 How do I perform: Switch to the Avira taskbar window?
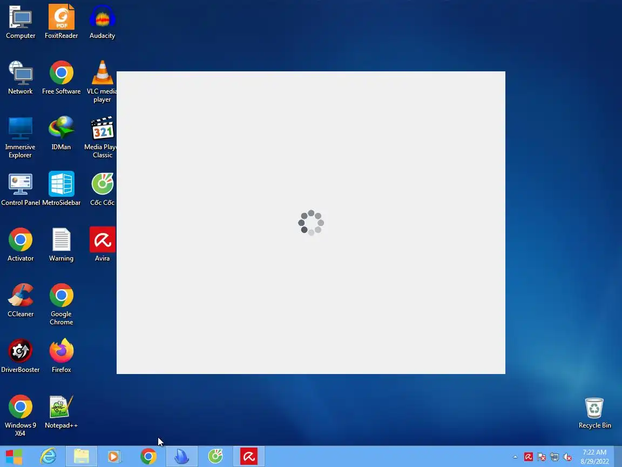(x=249, y=457)
